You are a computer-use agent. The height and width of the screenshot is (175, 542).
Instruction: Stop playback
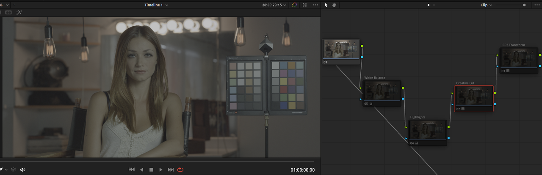(x=151, y=170)
